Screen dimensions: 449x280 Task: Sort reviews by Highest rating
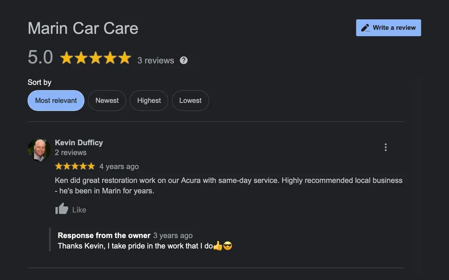pyautogui.click(x=149, y=101)
